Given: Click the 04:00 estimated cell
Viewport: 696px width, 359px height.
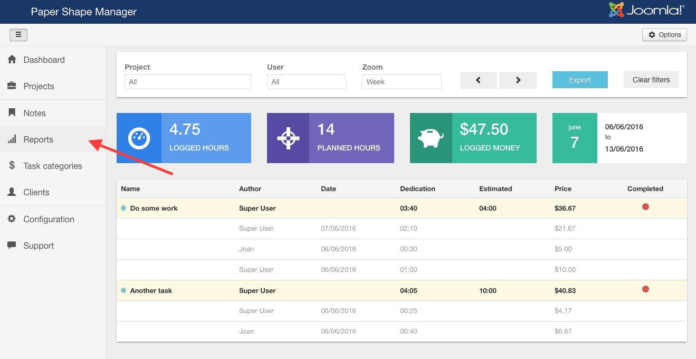Looking at the screenshot, I should (488, 208).
